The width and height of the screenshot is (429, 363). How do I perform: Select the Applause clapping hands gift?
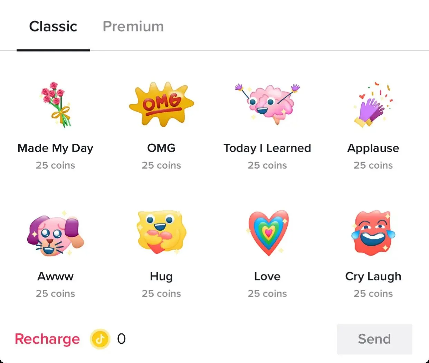[x=373, y=104]
